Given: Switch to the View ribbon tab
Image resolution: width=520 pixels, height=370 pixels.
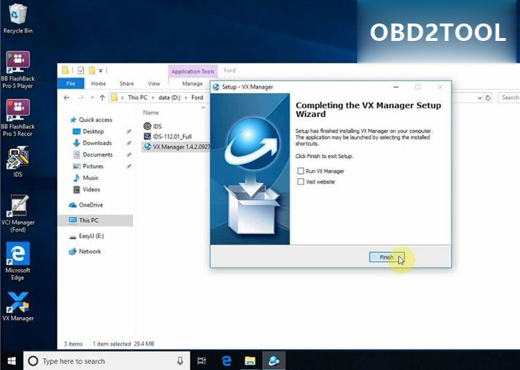Looking at the screenshot, I should click(154, 84).
